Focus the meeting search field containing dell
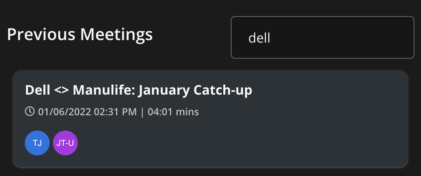The image size is (421, 176). 323,37
